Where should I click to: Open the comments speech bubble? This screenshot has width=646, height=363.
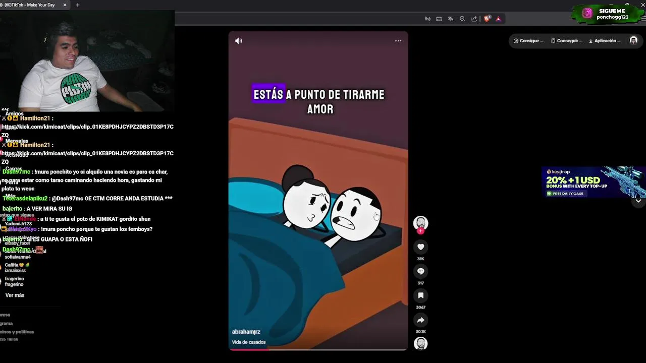coord(420,271)
